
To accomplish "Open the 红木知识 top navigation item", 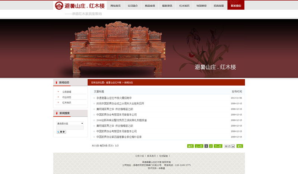I will 184,6.
